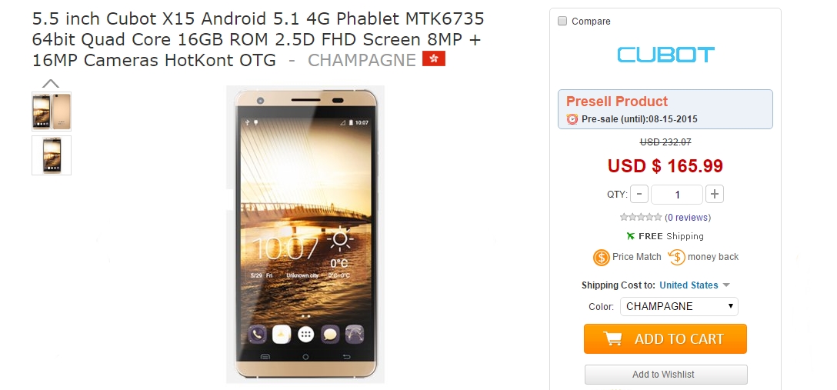Screen dimensions: 837x390
Task: Click the up arrow above the thumbnails
Action: coord(51,83)
